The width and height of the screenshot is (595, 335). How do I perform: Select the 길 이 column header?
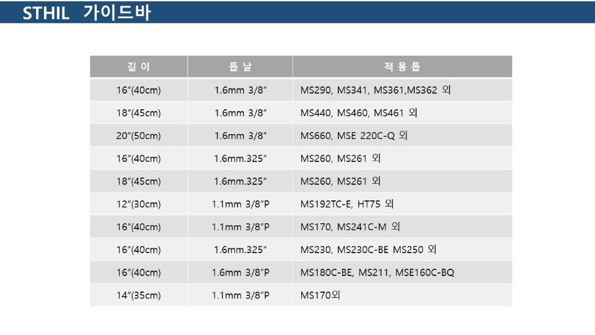138,67
